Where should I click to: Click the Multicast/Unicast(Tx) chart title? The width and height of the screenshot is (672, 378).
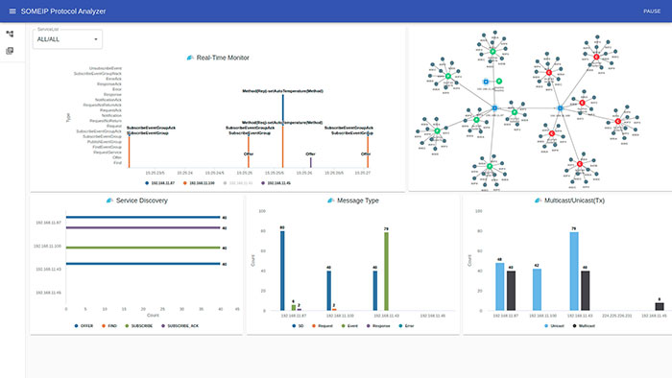pyautogui.click(x=574, y=201)
